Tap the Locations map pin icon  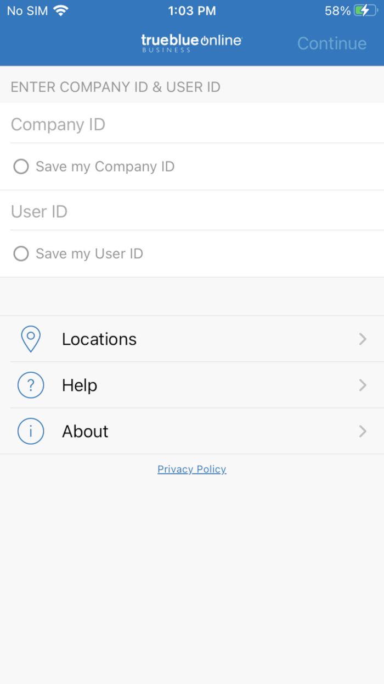31,339
